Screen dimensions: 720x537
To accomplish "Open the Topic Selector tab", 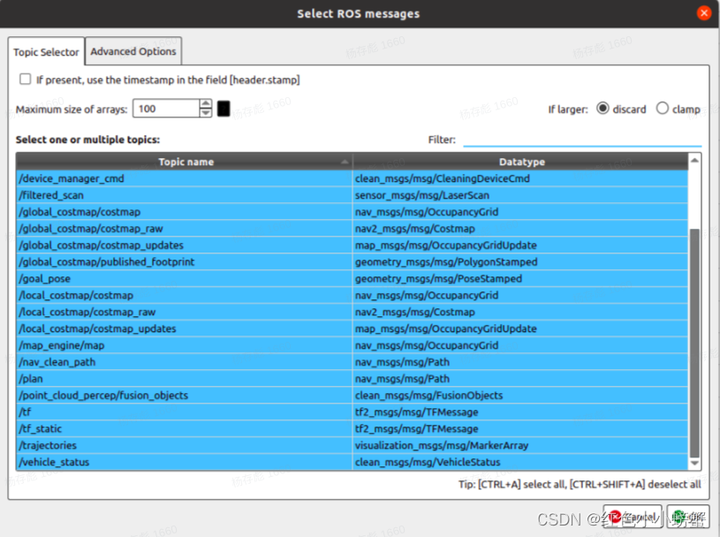I will pos(46,52).
